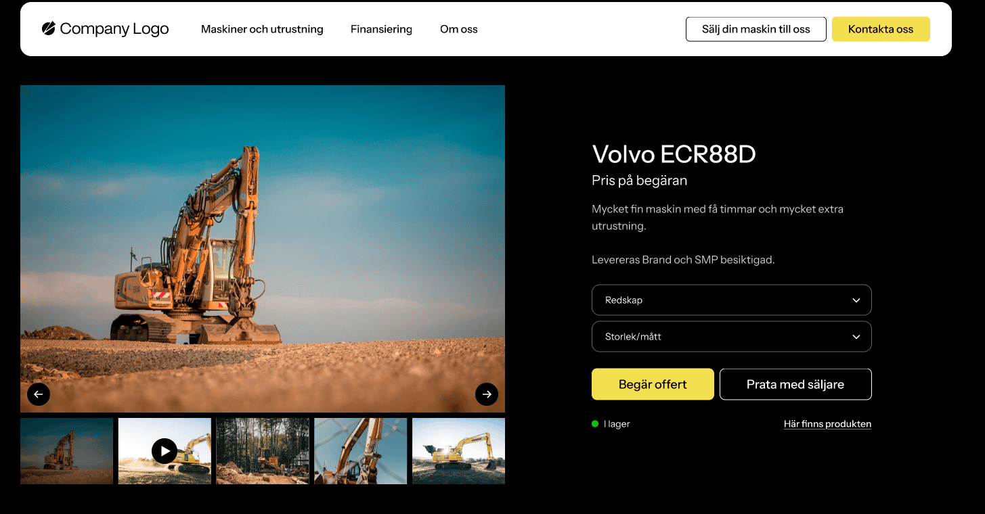Click Sälj din maskin till oss button
Image resolution: width=985 pixels, height=514 pixels.
point(756,29)
